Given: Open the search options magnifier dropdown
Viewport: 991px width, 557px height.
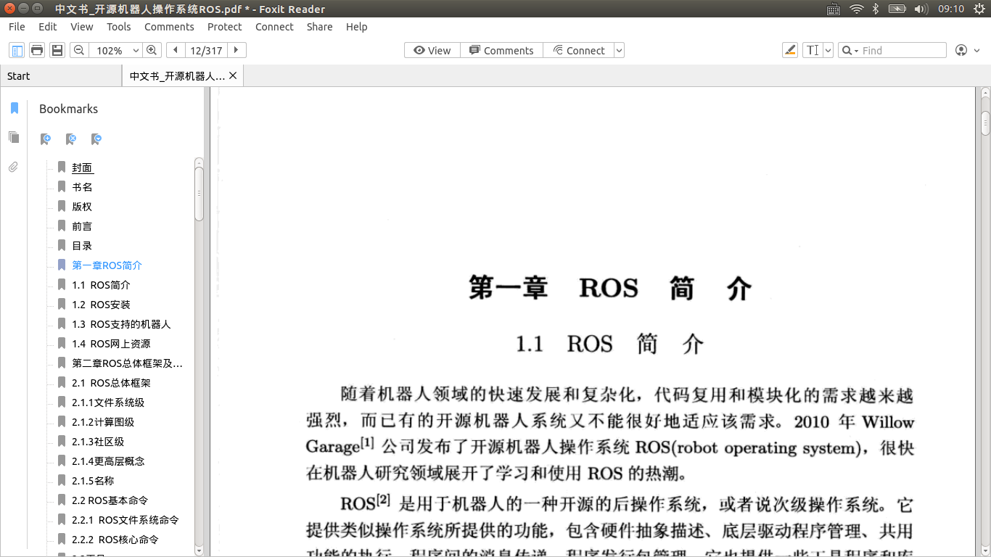Looking at the screenshot, I should (x=849, y=50).
